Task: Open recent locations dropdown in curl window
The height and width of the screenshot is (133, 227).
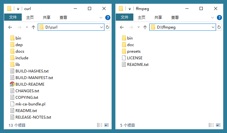Action: coord(27,27)
